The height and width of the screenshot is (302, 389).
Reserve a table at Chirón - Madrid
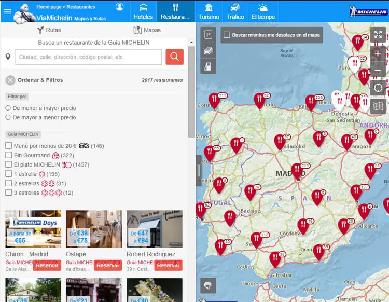pos(47,265)
